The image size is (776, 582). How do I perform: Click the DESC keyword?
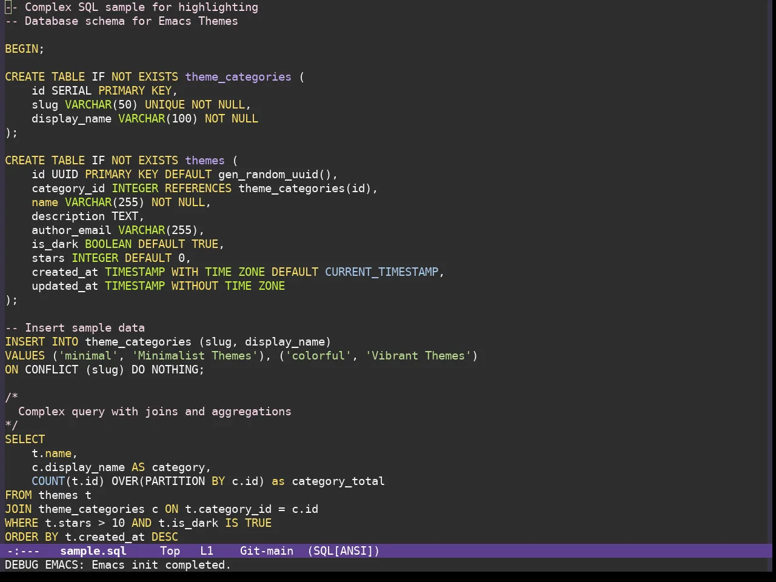[165, 537]
